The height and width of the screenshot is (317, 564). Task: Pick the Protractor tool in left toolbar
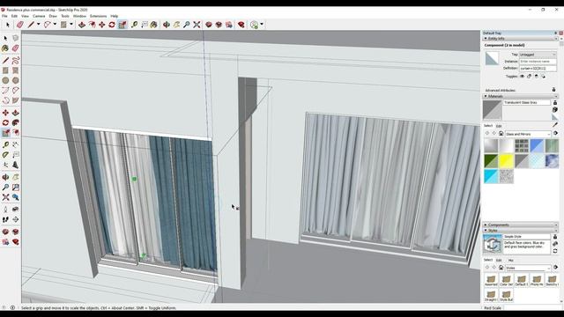tap(5, 155)
